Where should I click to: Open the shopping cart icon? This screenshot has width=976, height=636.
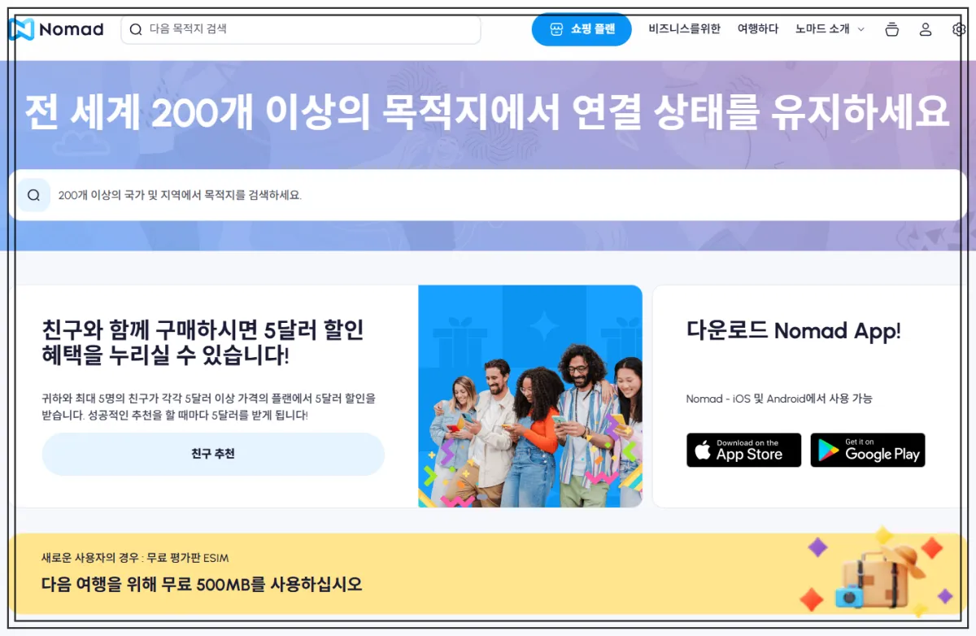(892, 29)
